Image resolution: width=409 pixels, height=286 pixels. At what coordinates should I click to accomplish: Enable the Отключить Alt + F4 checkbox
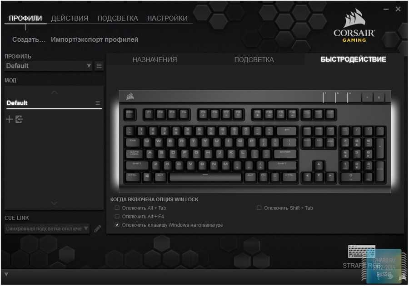(x=117, y=216)
